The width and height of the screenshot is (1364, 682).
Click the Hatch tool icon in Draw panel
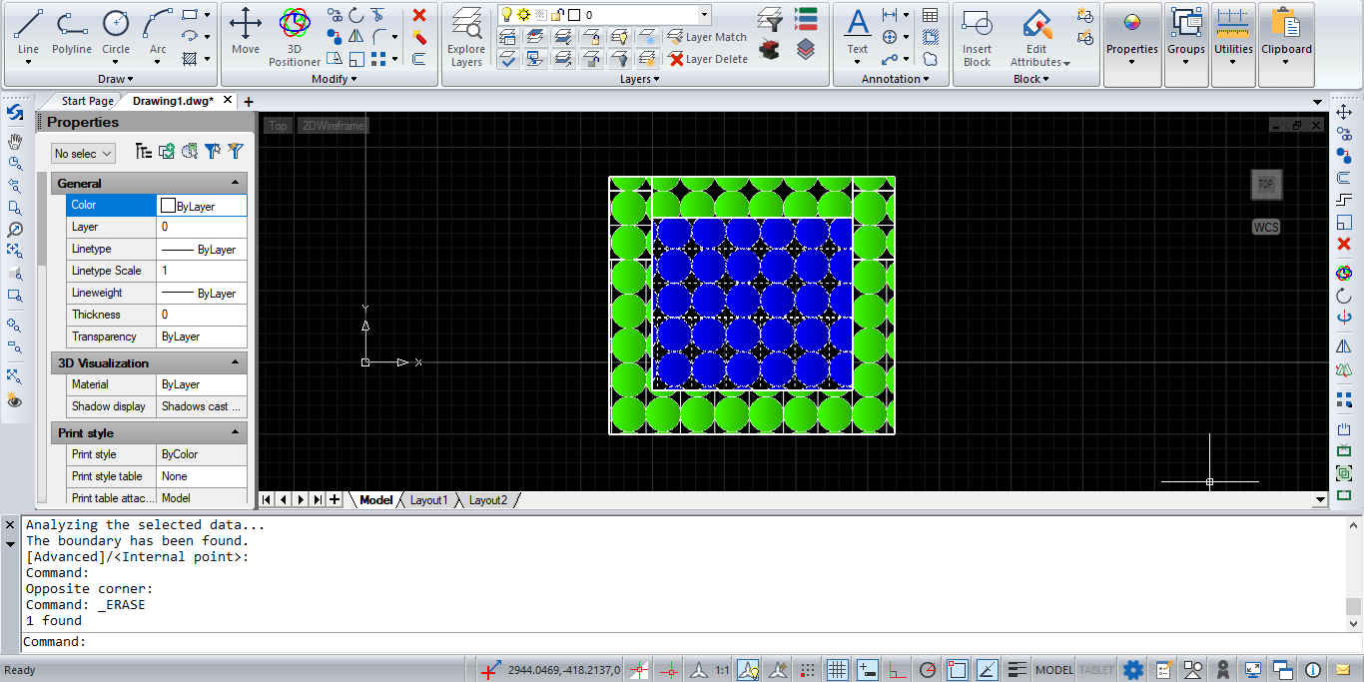tap(190, 59)
